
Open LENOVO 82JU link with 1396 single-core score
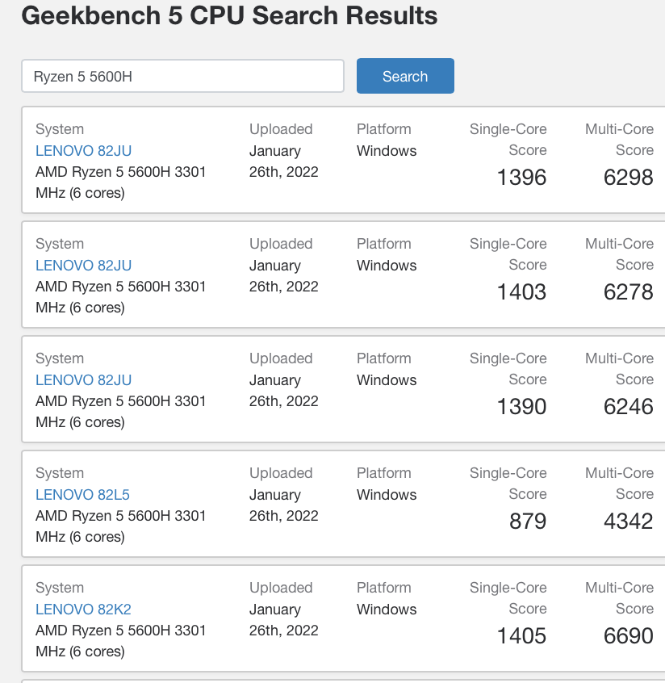(x=84, y=151)
